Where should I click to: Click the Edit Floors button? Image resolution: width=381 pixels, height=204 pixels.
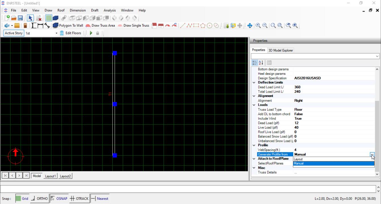point(70,33)
